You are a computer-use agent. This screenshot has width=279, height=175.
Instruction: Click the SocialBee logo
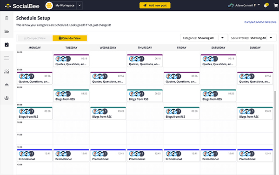(x=22, y=6)
